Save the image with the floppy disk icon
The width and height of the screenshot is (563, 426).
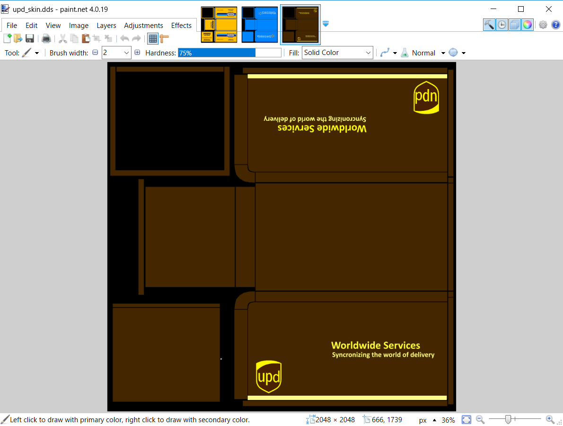click(29, 38)
